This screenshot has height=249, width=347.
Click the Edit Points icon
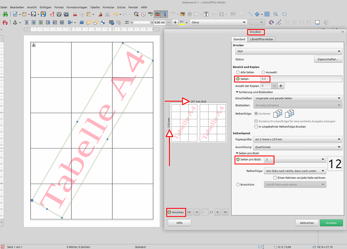click(278, 22)
